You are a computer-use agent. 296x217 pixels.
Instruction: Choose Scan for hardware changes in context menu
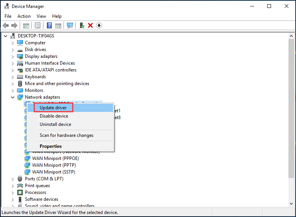pyautogui.click(x=70, y=135)
